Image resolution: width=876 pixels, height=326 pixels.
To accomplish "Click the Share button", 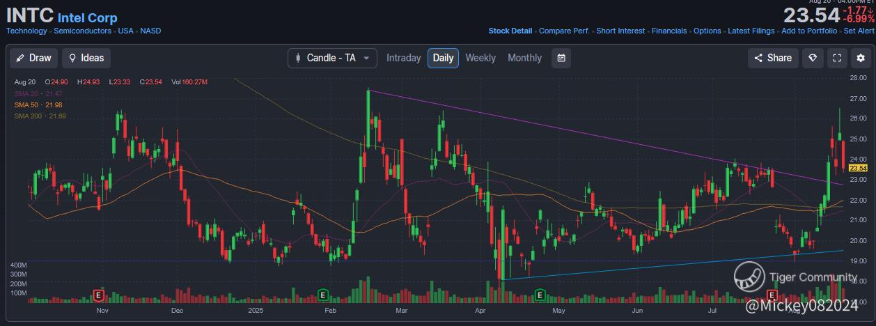I will click(773, 58).
